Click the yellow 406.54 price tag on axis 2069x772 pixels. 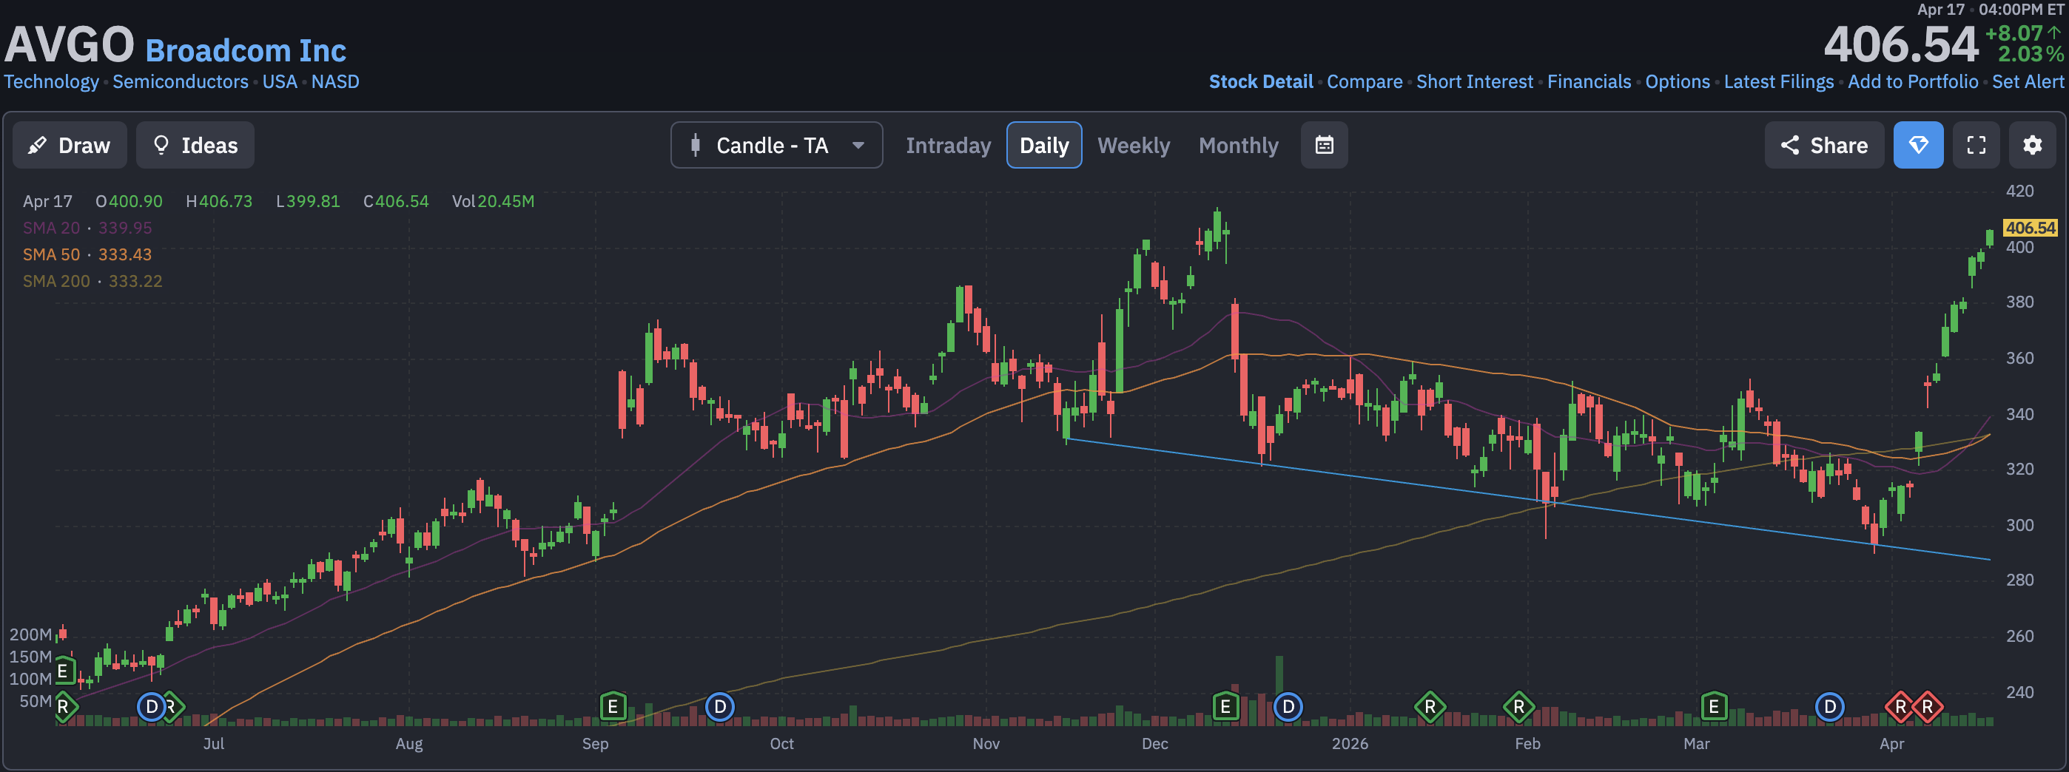(2030, 228)
